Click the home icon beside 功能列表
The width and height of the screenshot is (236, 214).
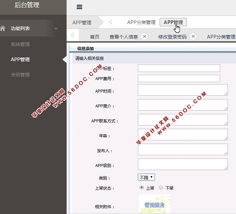coord(3,28)
